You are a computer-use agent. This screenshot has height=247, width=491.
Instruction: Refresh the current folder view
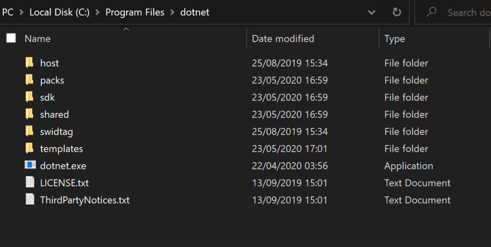[397, 12]
